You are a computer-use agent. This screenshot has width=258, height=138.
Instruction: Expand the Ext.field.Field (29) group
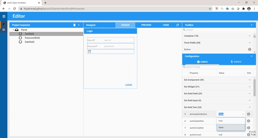coord(250,94)
